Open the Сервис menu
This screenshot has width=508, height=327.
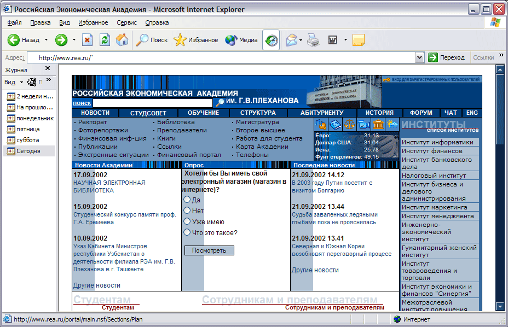coord(126,22)
